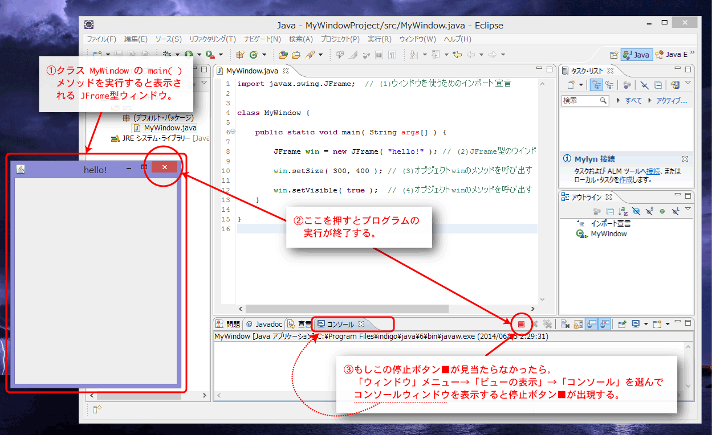The width and height of the screenshot is (712, 435).
Task: Click the Next Annotation toolbar icon
Action: [414, 55]
